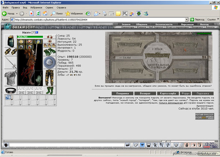Select the sword weapon slot
The width and height of the screenshot is (220, 157).
(11, 62)
